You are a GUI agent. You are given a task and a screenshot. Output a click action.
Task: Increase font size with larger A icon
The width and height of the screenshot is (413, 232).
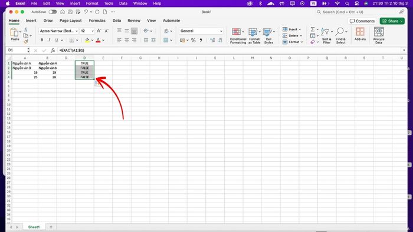coord(99,31)
